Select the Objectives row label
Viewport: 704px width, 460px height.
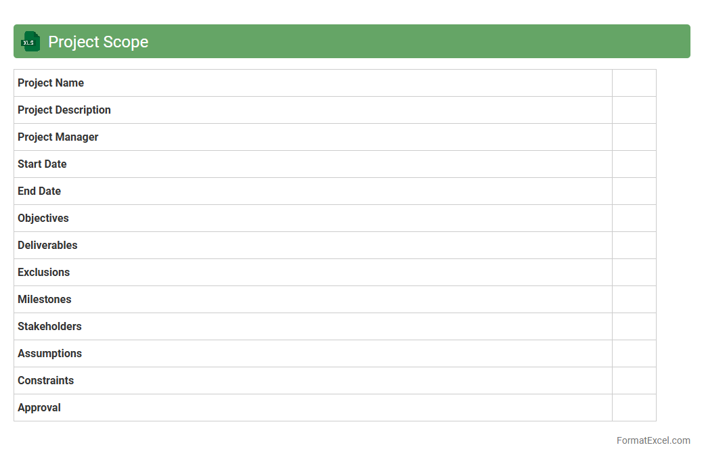coord(43,218)
